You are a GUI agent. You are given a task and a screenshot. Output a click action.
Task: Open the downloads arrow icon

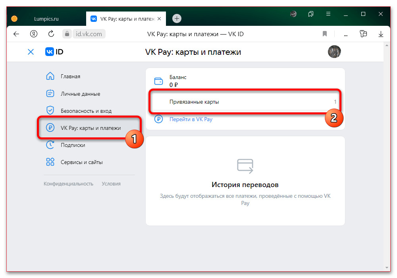point(381,34)
